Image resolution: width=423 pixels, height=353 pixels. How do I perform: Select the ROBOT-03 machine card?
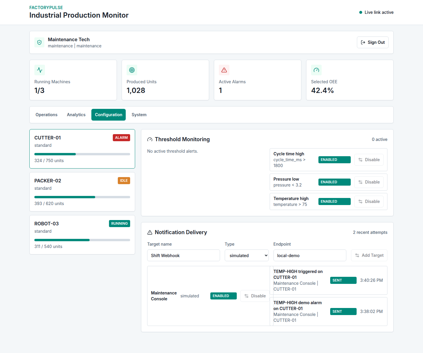tap(82, 235)
